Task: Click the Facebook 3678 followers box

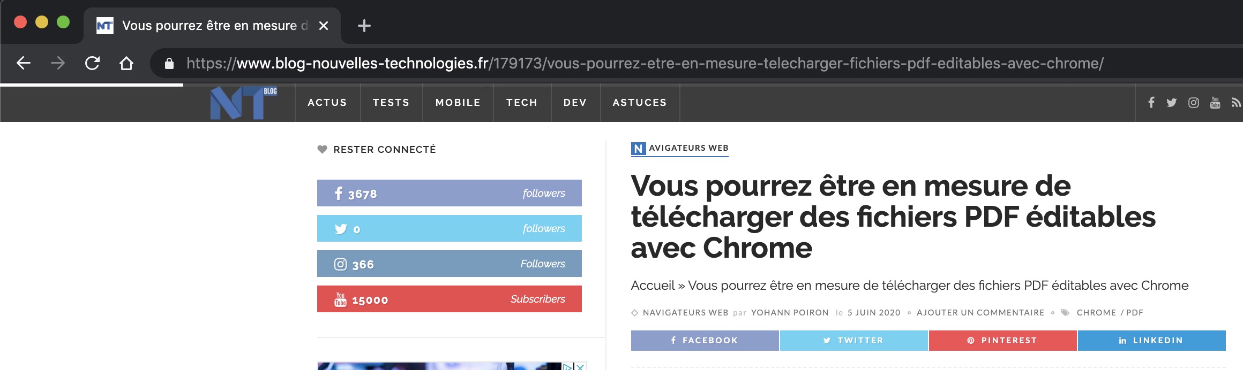Action: pyautogui.click(x=449, y=193)
